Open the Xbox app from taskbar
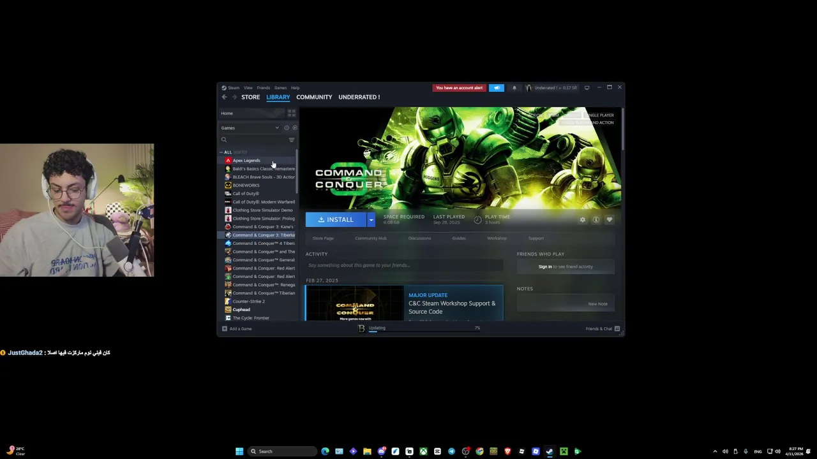This screenshot has height=459, width=817. [423, 451]
